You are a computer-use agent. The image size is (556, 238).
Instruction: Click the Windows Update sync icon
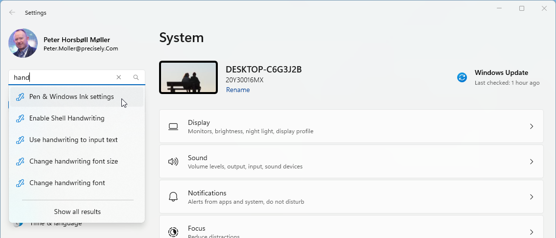[462, 77]
